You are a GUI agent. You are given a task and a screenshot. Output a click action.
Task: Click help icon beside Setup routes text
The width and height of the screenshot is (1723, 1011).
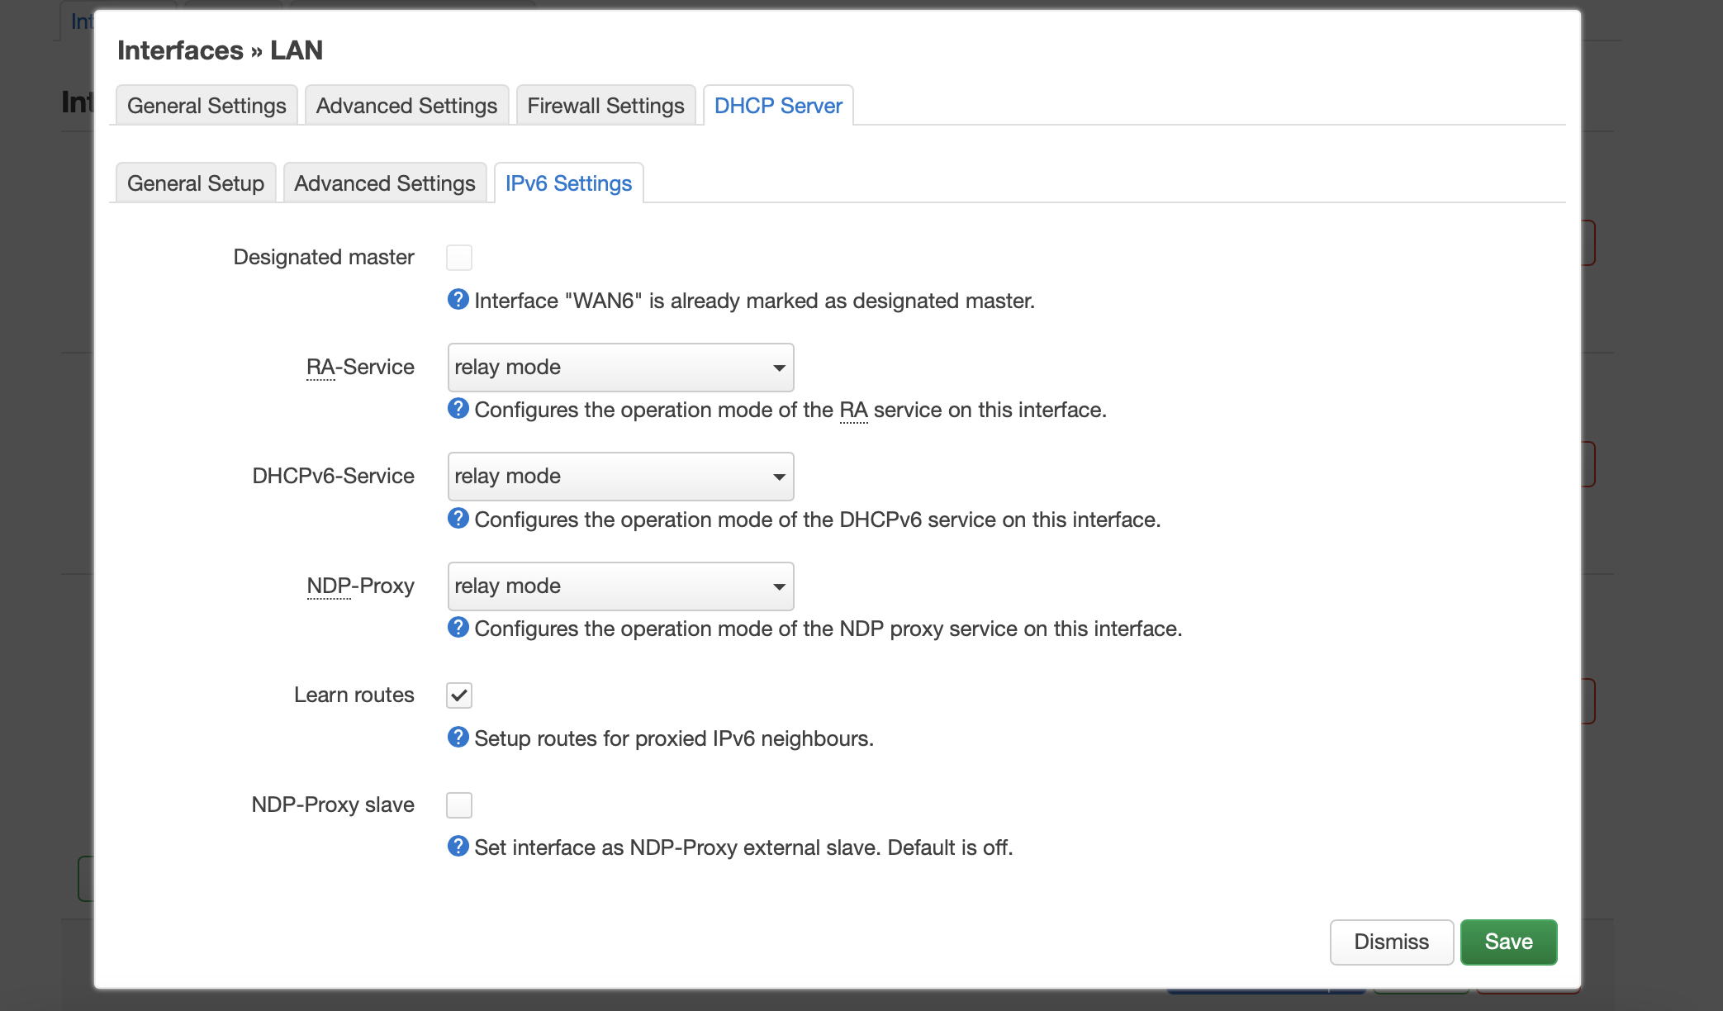pos(458,738)
